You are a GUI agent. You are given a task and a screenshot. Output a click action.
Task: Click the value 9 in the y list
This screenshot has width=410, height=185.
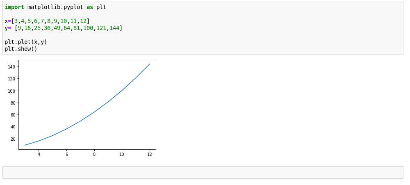[19, 28]
